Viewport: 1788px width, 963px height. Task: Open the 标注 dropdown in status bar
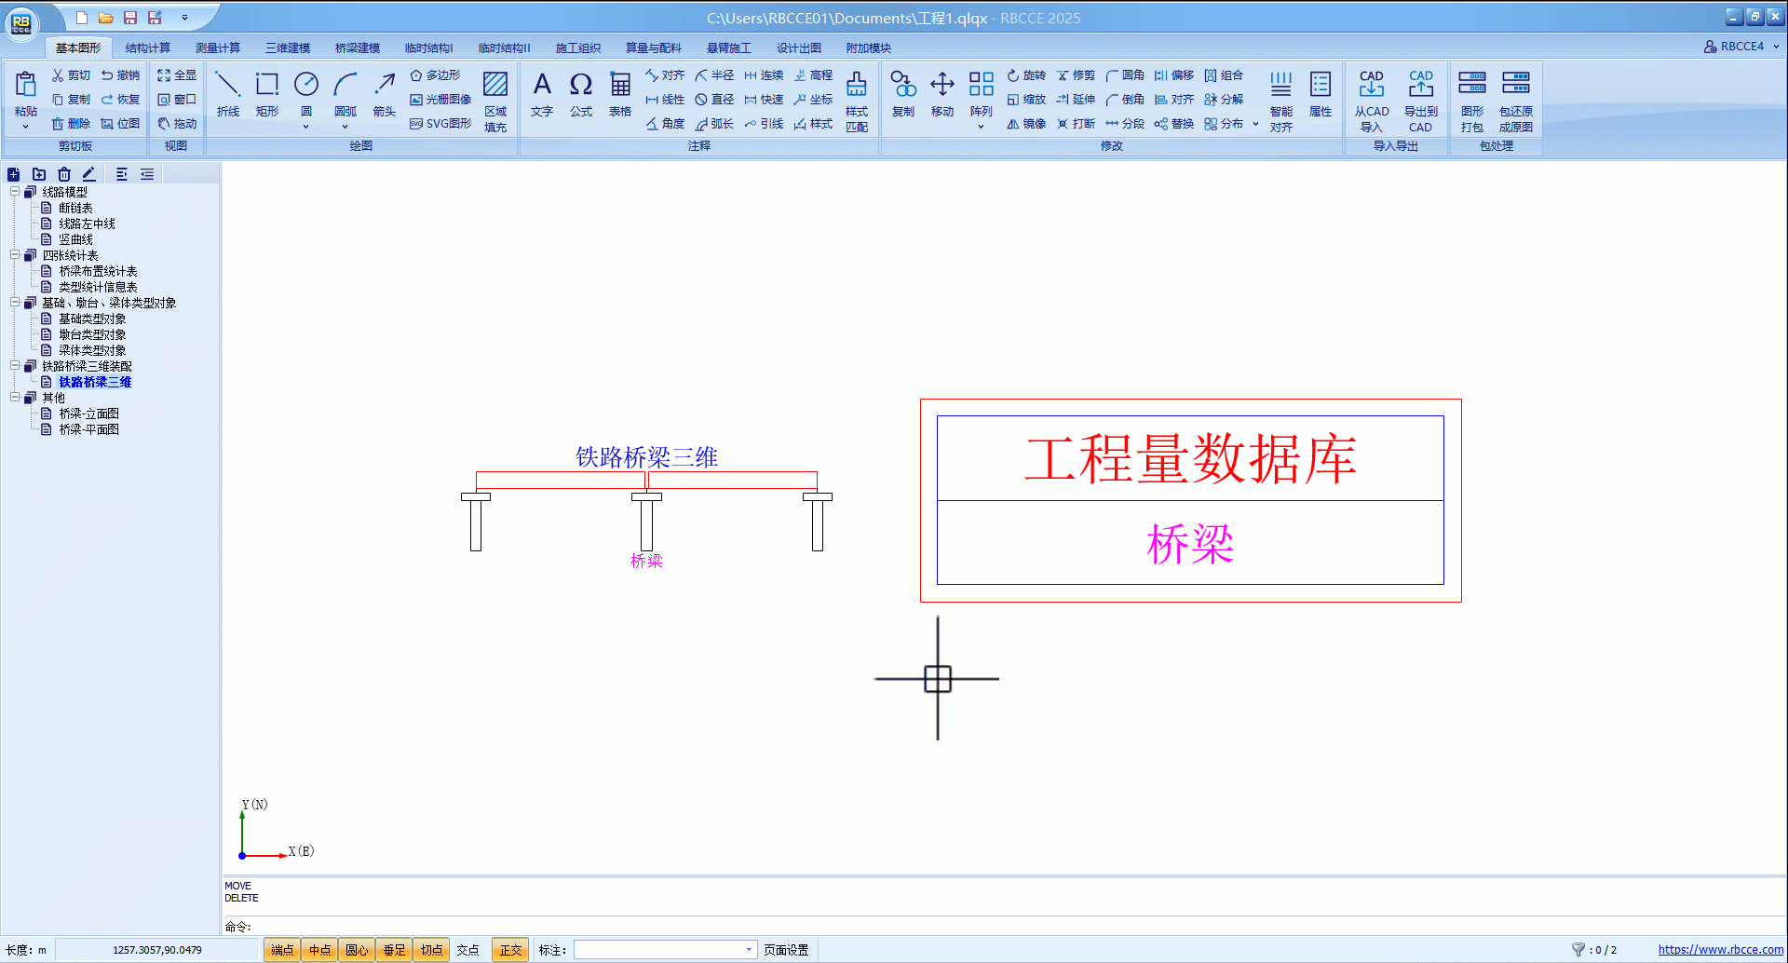pyautogui.click(x=749, y=950)
